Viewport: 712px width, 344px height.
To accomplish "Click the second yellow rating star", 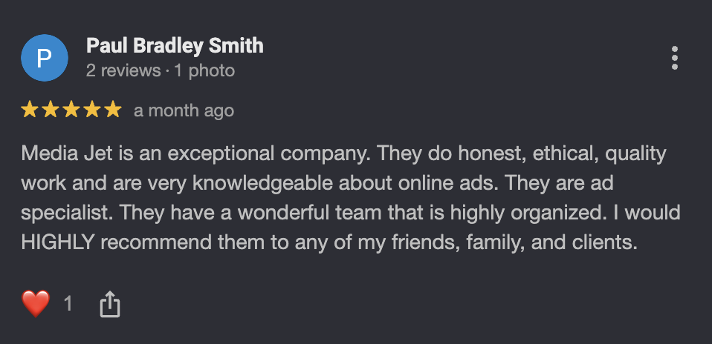I will (51, 110).
